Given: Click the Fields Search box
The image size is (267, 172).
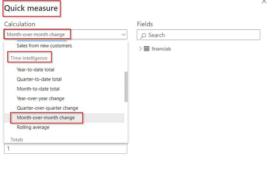Looking at the screenshot, I should tap(198, 35).
